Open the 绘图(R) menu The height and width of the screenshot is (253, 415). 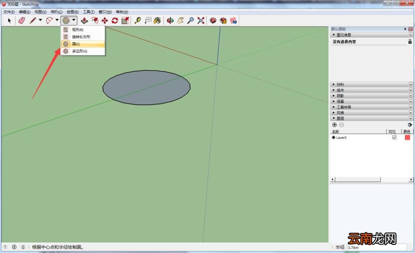(x=72, y=12)
